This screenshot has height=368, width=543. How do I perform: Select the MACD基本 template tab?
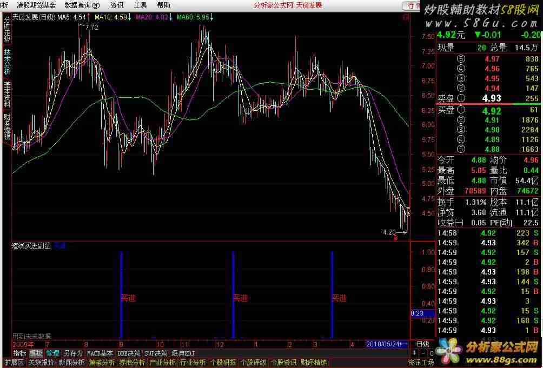pos(100,353)
